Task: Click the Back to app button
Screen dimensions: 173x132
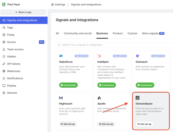Action: [x=23, y=12]
